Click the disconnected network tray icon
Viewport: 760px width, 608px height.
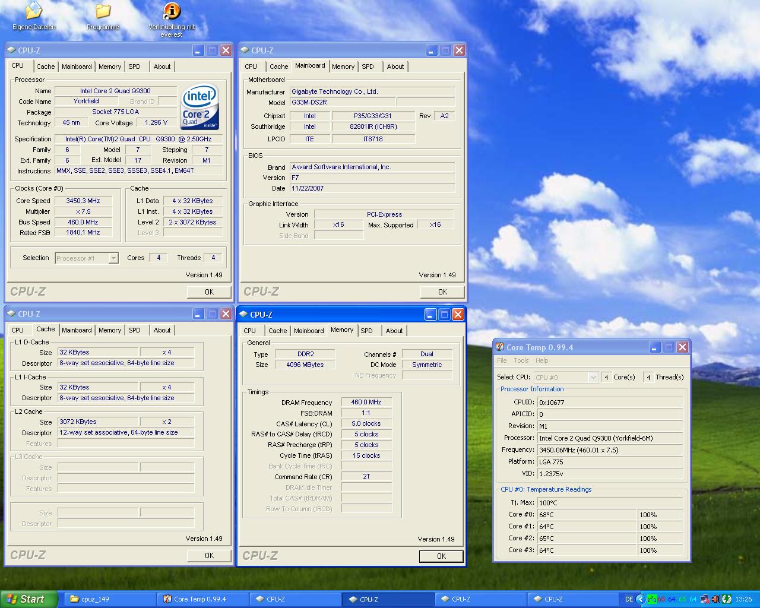pyautogui.click(x=705, y=599)
